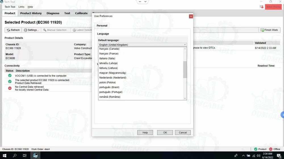Click the Help button in dialog

point(145,132)
